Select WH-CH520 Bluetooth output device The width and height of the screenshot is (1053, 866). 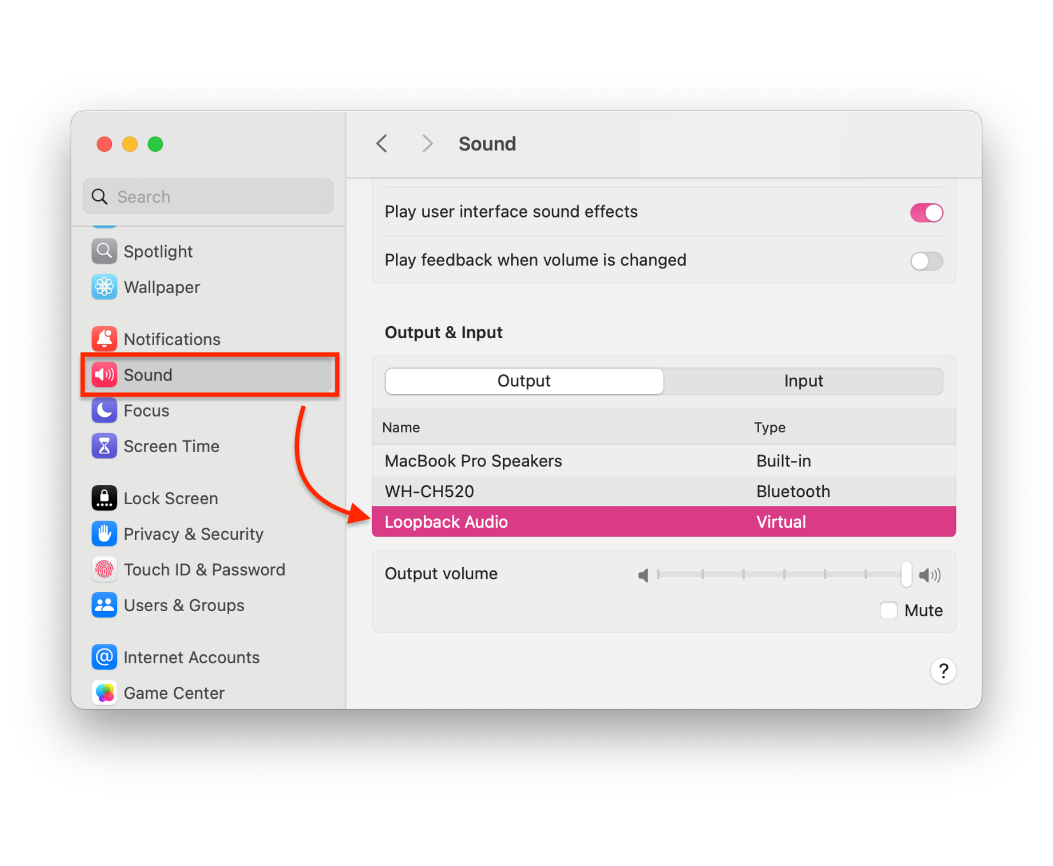coord(664,491)
